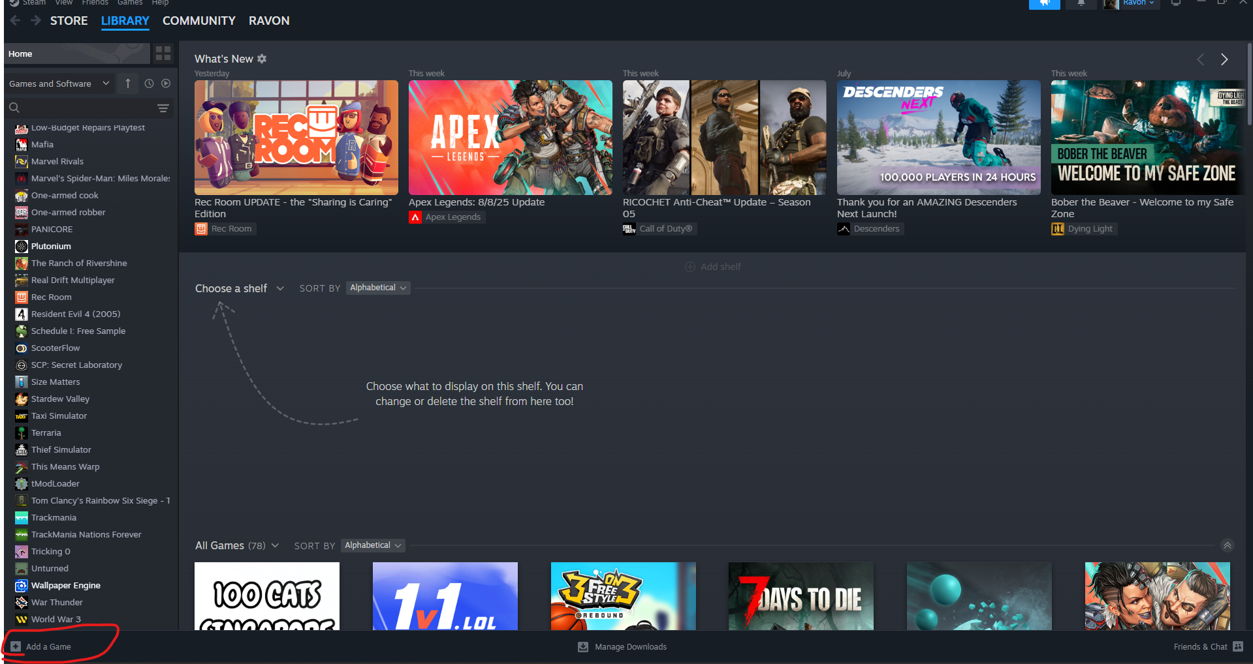Open Friends & Chat icon

click(1238, 646)
